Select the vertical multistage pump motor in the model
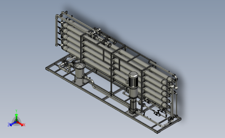 [133, 80]
